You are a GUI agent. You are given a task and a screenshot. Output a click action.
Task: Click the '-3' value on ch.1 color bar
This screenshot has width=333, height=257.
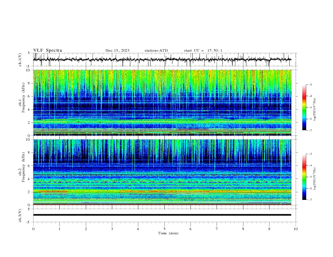pos(310,84)
